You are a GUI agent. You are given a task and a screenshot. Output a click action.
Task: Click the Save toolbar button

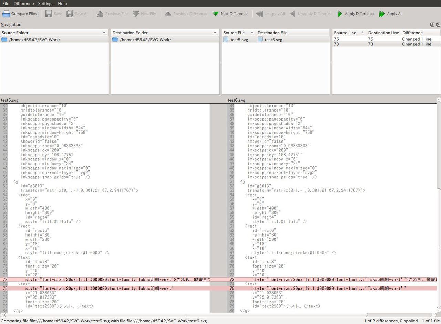pos(54,14)
